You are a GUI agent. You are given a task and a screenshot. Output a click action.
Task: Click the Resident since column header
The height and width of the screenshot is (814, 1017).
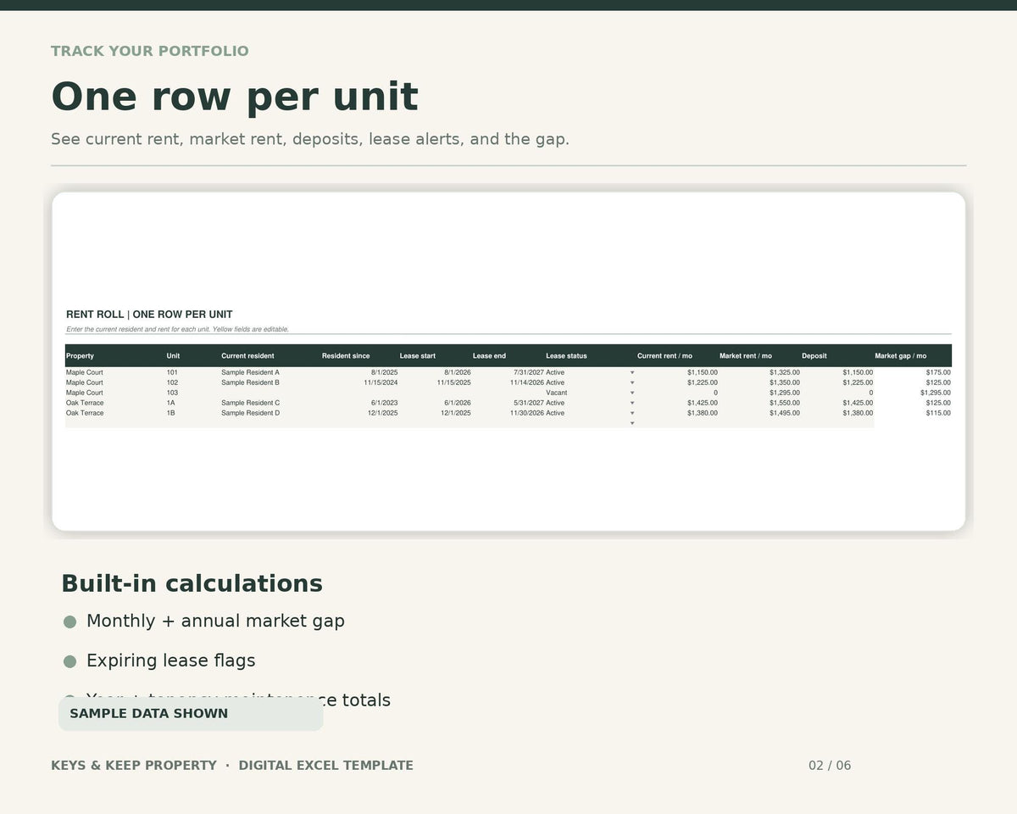point(346,356)
